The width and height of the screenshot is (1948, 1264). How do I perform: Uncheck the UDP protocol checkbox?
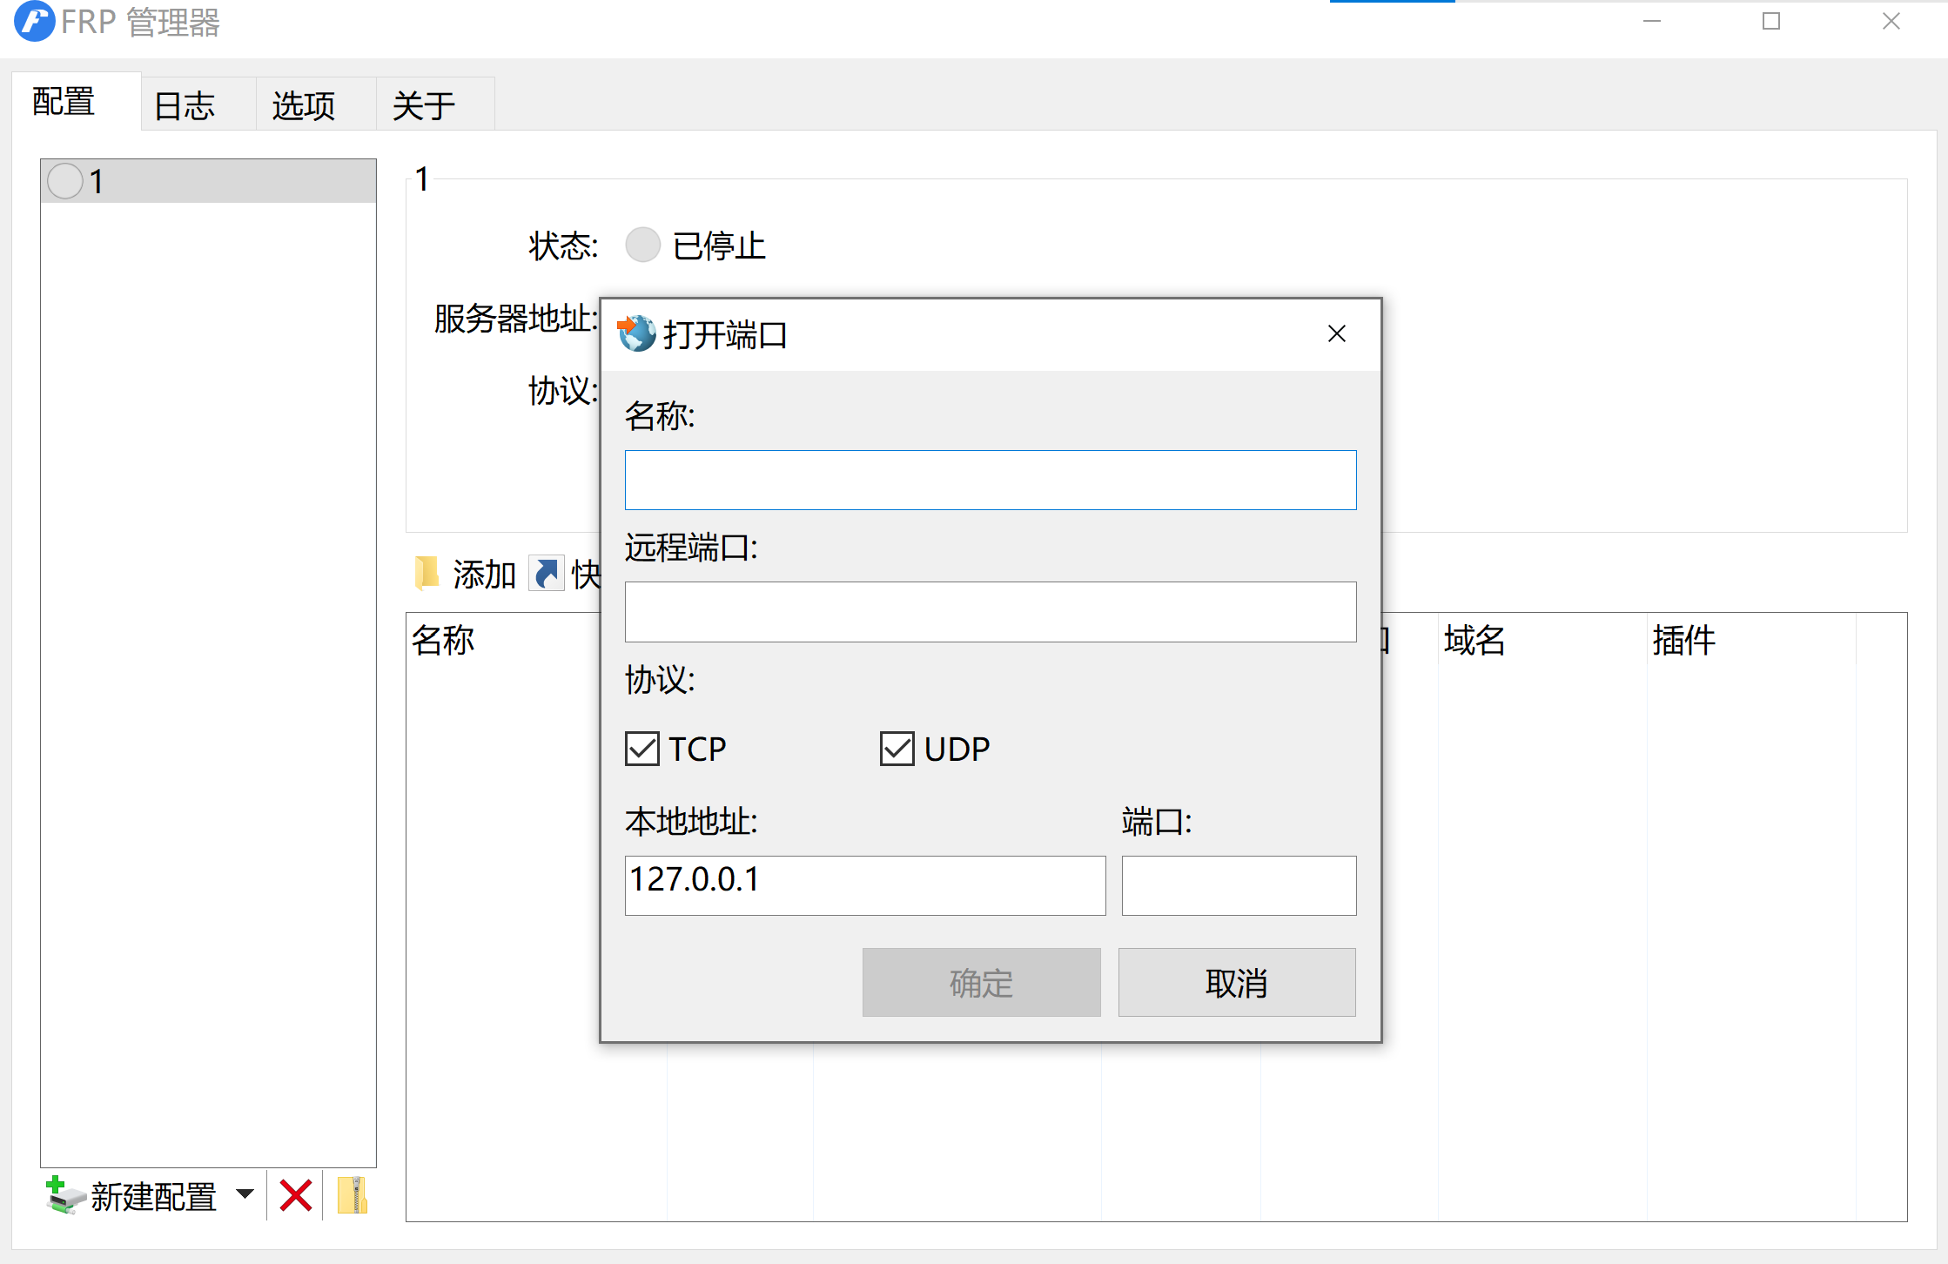click(x=897, y=749)
